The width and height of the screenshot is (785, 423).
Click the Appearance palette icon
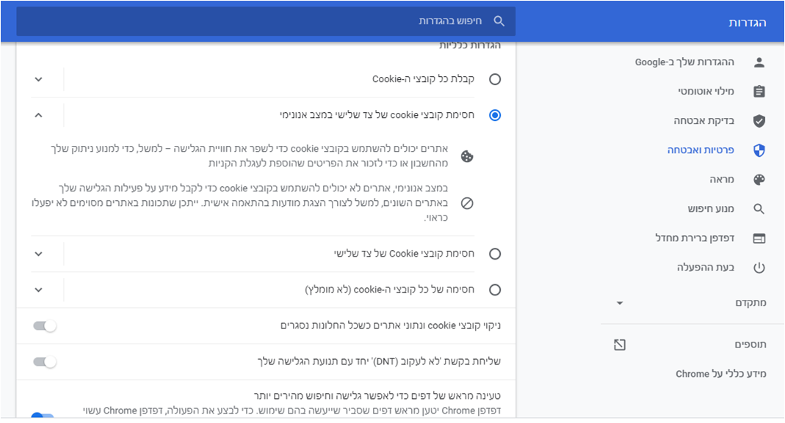point(759,180)
